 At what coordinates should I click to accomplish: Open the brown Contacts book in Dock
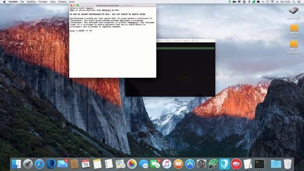[74, 164]
